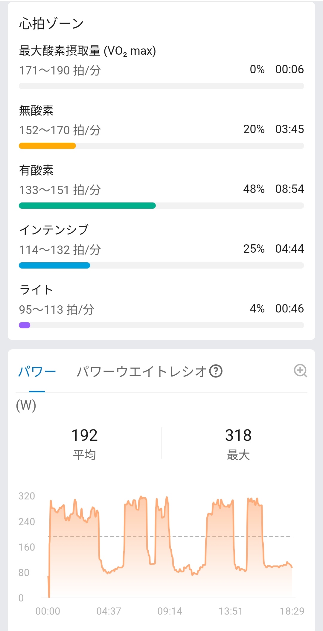This screenshot has width=323, height=631.
Task: Select the 最大酸素摂取量 (VO₂ max) zone label
Action: click(x=87, y=51)
